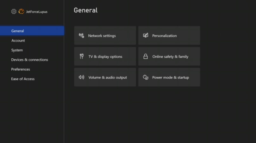
Task: Click the power mode icon
Action: coord(146,77)
